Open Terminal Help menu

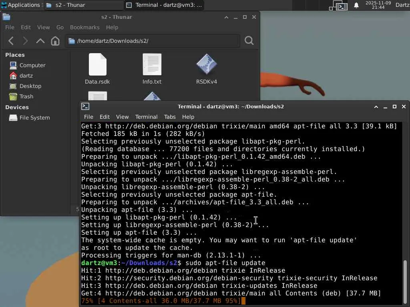[188, 117]
